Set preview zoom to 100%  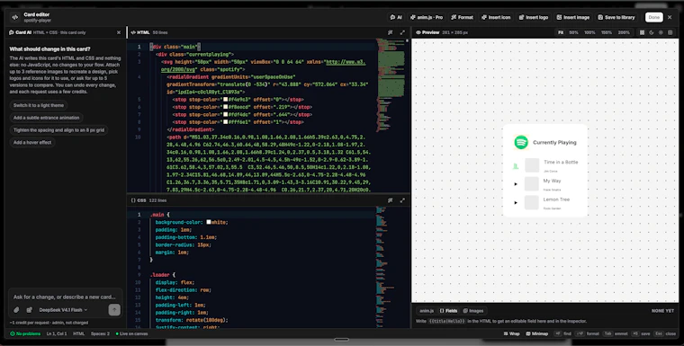[589, 32]
